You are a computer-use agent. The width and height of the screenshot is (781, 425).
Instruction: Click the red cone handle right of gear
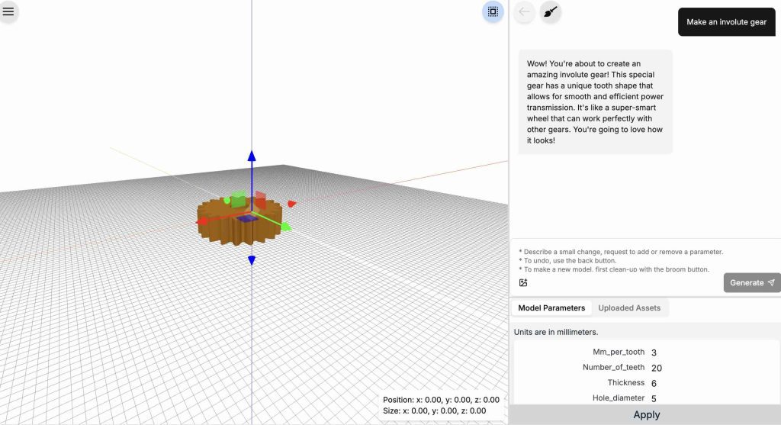[x=291, y=204]
